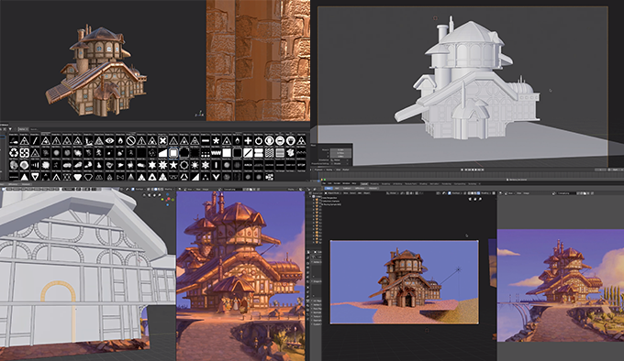624x361 pixels.
Task: Pick the six-point star alpha icon
Action: pyautogui.click(x=152, y=165)
